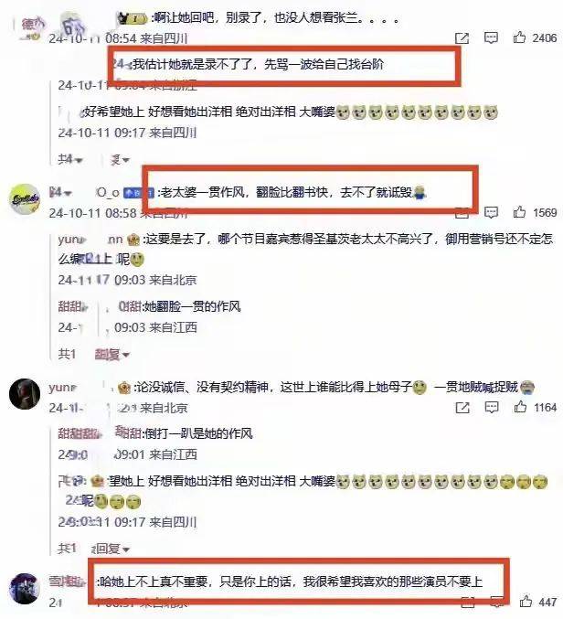Like the comment with 1164 likes
Viewport: 563px width, 619px height.
point(520,407)
